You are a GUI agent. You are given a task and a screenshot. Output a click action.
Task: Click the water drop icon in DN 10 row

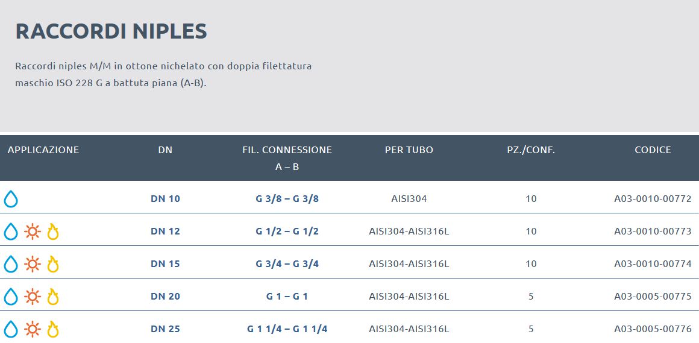[11, 199]
